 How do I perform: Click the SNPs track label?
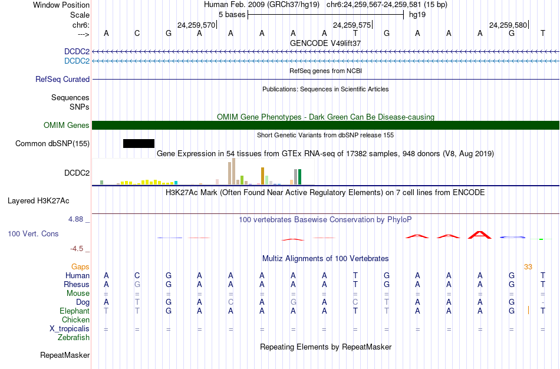pos(80,107)
